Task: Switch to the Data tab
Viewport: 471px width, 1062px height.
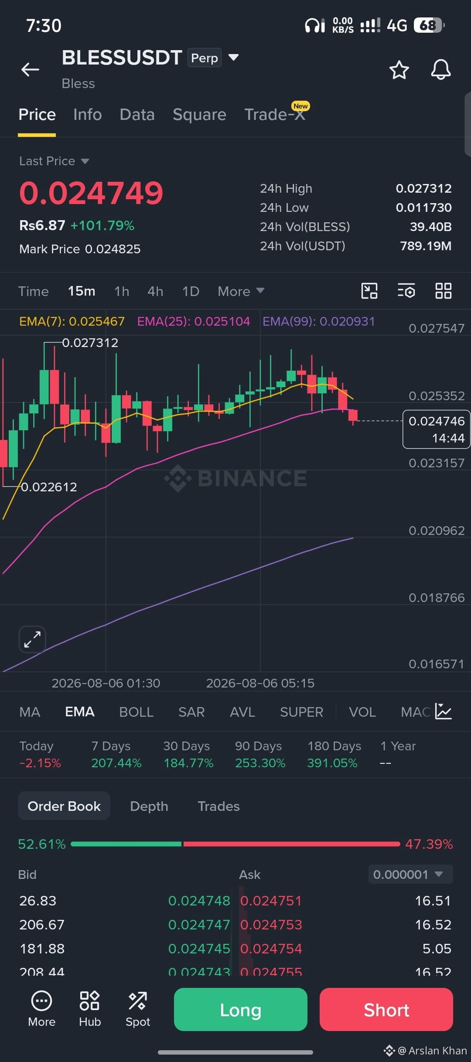Action: (x=137, y=115)
